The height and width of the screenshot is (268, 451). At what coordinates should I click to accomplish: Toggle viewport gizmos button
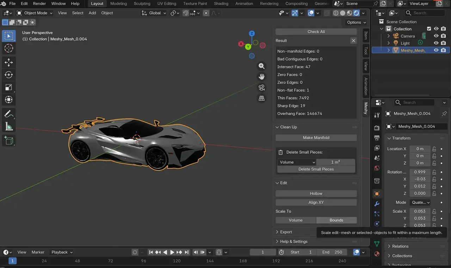(295, 13)
